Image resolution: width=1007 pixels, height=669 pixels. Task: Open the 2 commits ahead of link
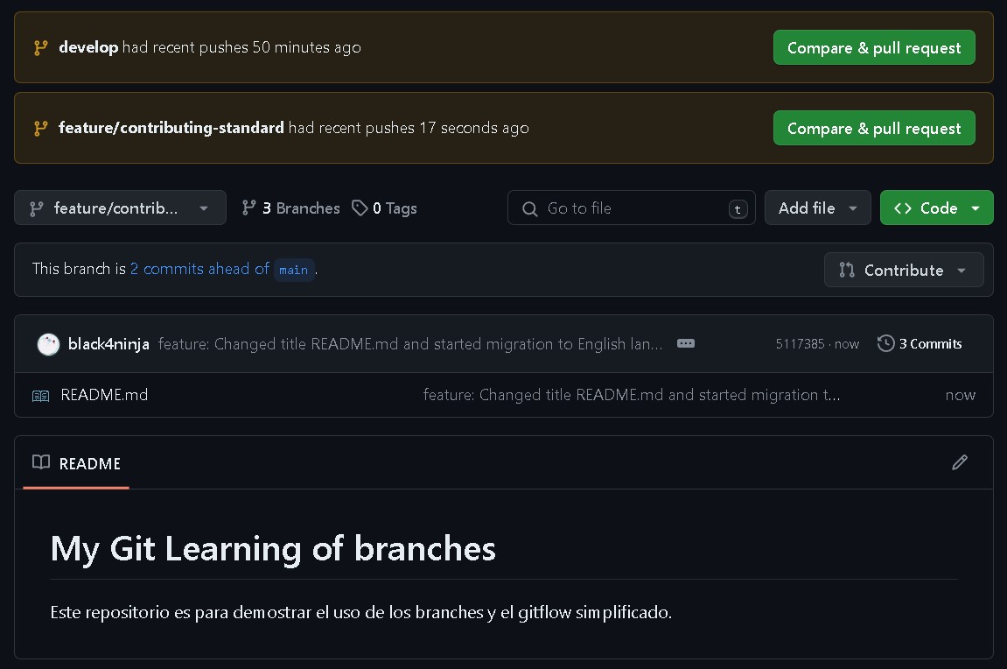pyautogui.click(x=199, y=270)
